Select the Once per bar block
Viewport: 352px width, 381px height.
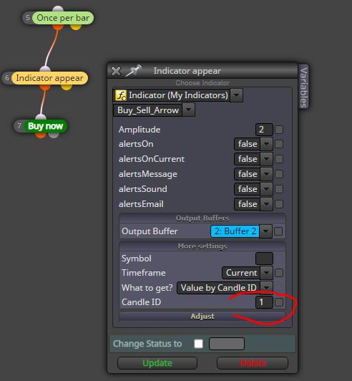tap(63, 18)
